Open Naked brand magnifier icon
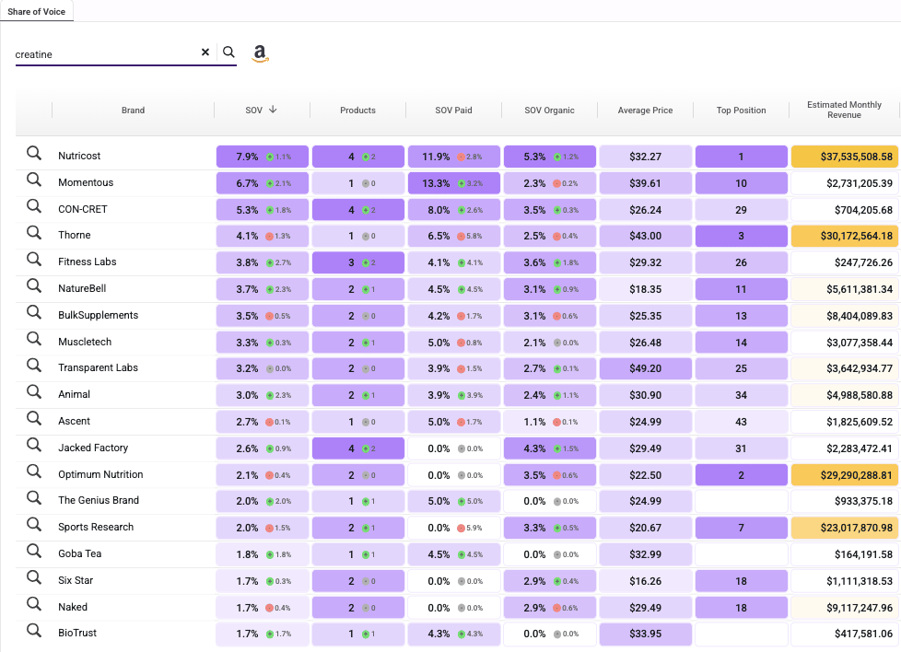The width and height of the screenshot is (901, 652). [34, 604]
